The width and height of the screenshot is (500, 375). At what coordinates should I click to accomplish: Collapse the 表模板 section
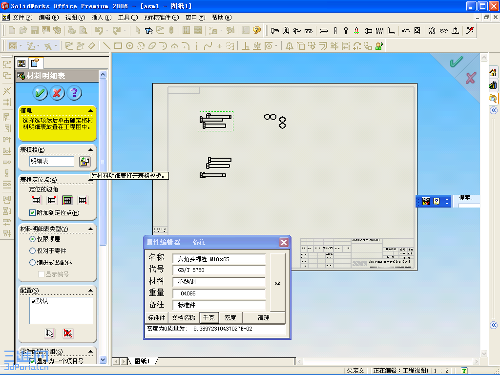click(x=89, y=149)
